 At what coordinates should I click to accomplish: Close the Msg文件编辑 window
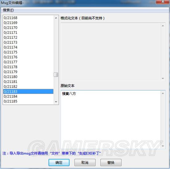pos(162,2)
